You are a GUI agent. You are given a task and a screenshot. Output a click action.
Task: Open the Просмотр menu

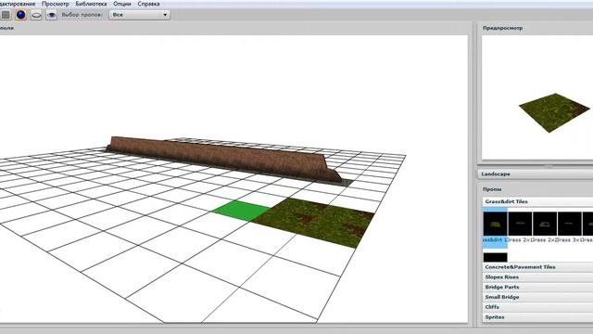click(x=56, y=4)
